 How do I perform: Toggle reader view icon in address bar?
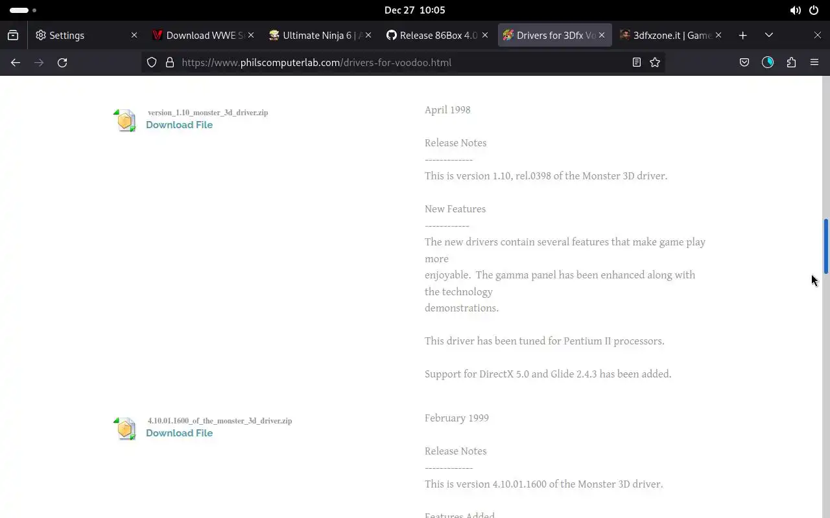pos(637,62)
